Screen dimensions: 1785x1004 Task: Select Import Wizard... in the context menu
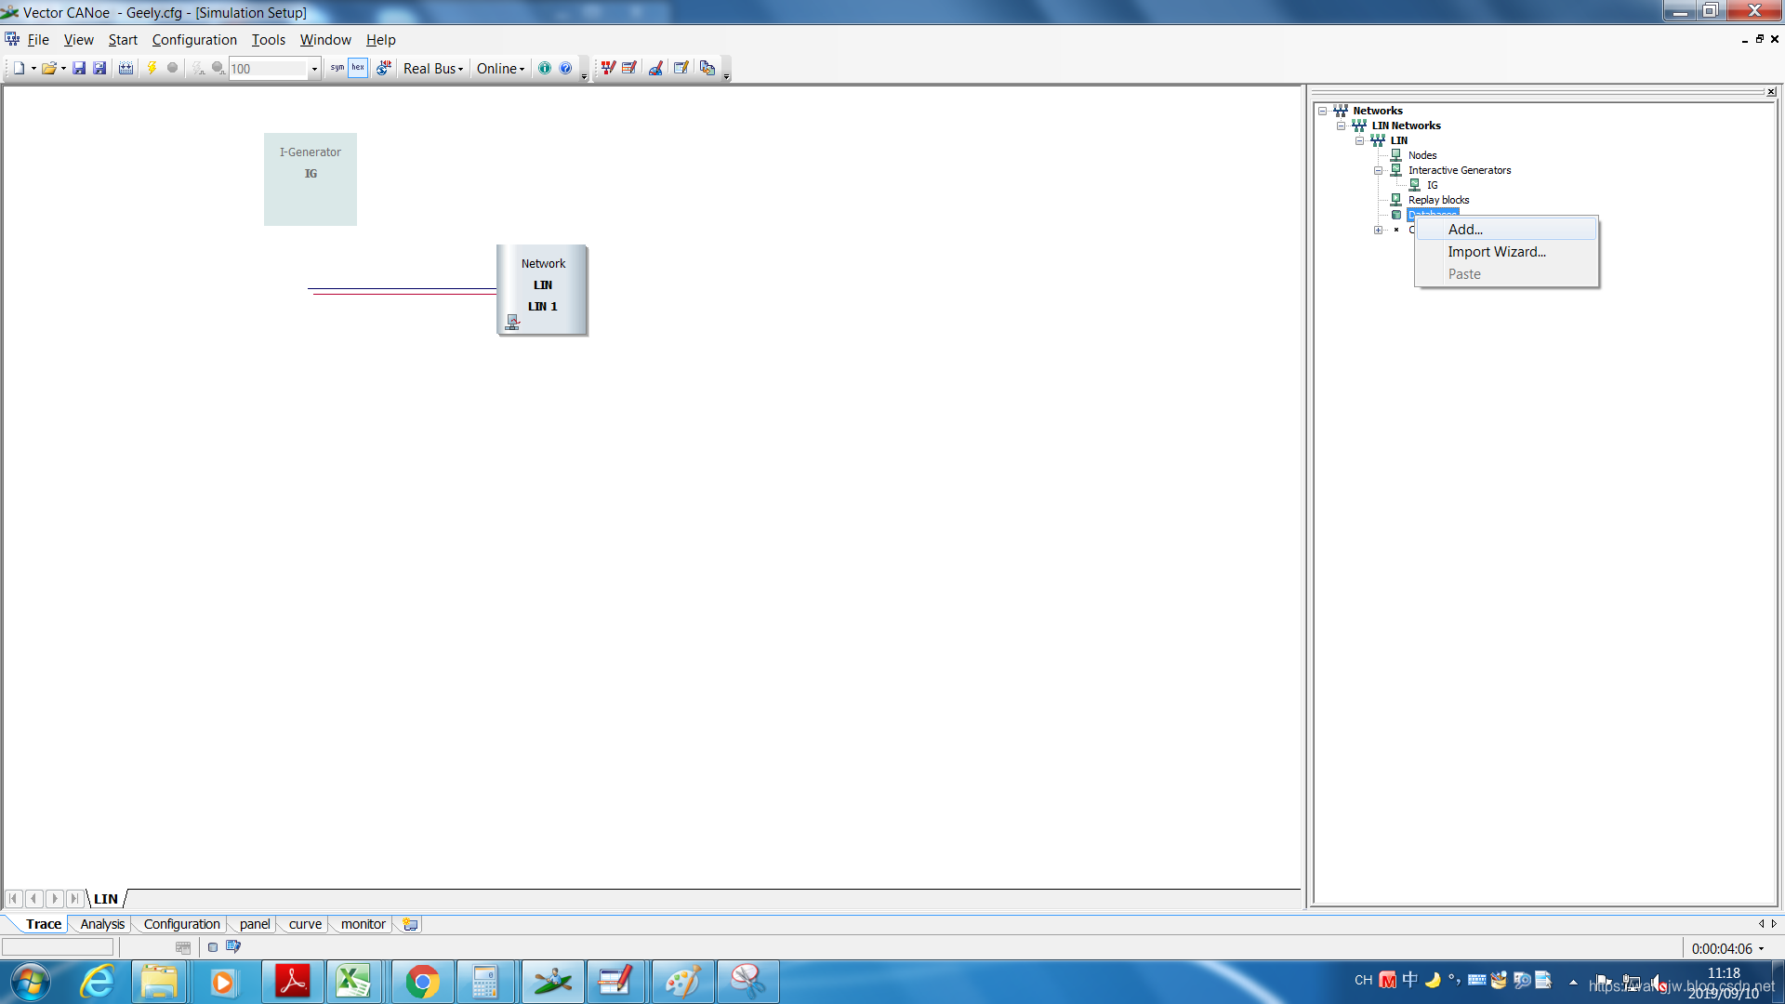(1497, 252)
